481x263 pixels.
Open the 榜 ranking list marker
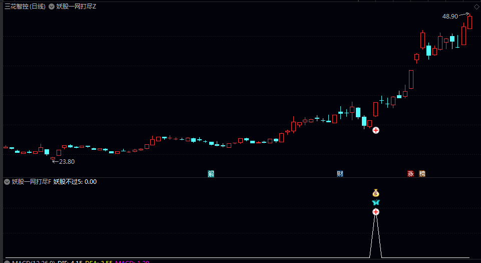tap(422, 174)
